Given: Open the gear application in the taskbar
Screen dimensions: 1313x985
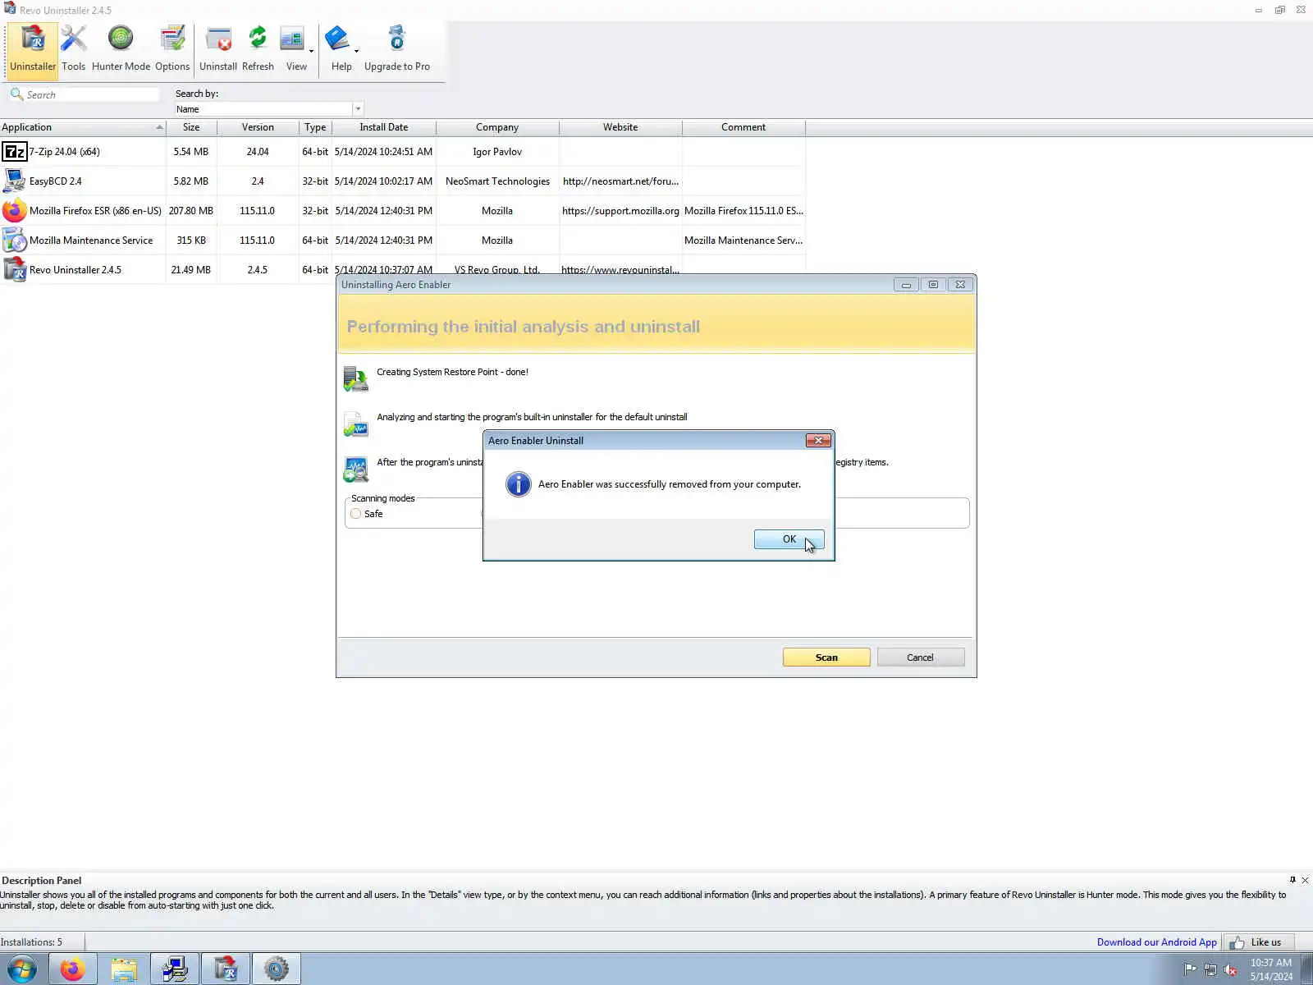Looking at the screenshot, I should click(277, 969).
